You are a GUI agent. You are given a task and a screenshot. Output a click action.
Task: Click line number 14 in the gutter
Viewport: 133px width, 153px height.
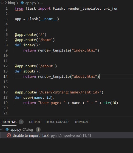coord(5,77)
